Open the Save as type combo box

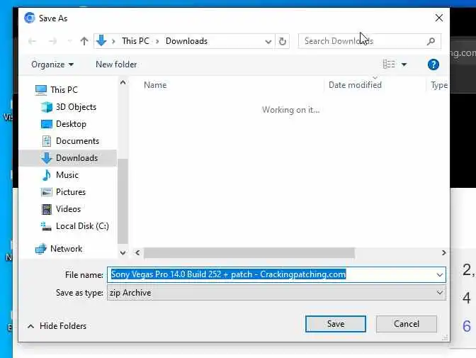[276, 293]
